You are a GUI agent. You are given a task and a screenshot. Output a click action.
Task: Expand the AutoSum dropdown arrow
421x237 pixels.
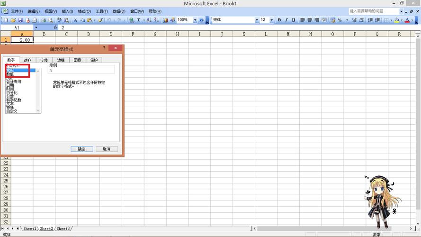(144, 20)
